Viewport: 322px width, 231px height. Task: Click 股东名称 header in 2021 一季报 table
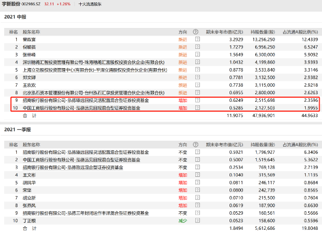[x=31, y=145]
